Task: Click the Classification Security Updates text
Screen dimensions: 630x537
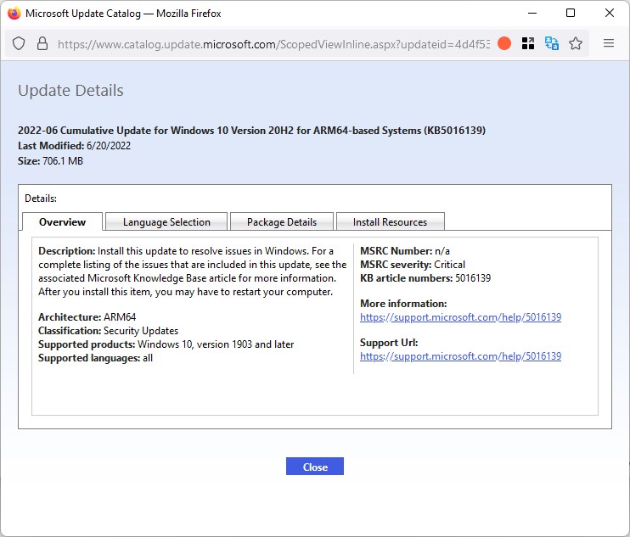Action: coord(108,331)
